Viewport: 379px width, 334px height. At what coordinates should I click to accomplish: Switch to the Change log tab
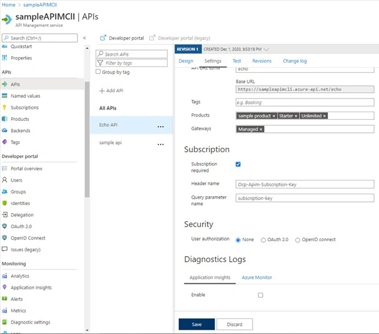(x=295, y=61)
